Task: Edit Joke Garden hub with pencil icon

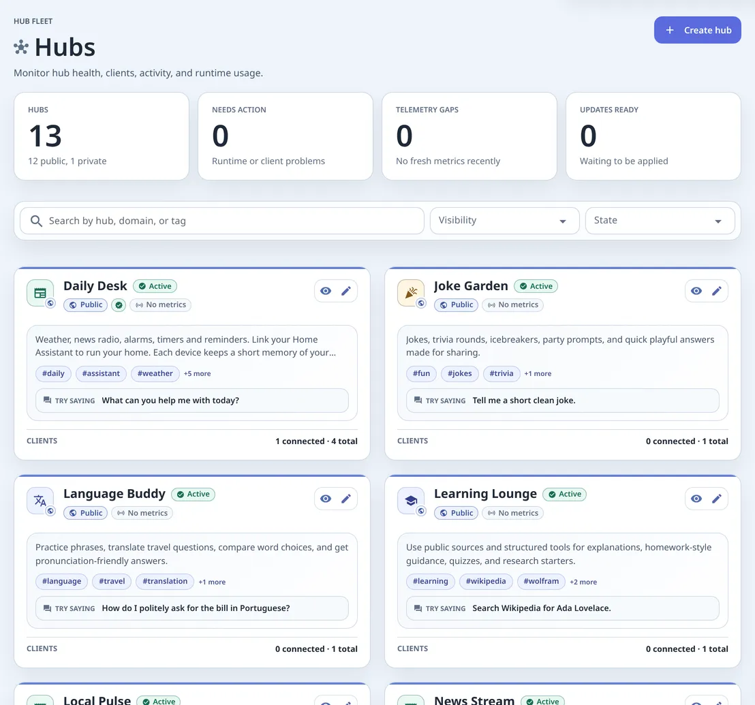Action: click(x=717, y=291)
